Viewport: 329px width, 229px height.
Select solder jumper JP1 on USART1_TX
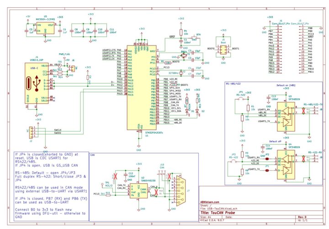tap(267, 170)
